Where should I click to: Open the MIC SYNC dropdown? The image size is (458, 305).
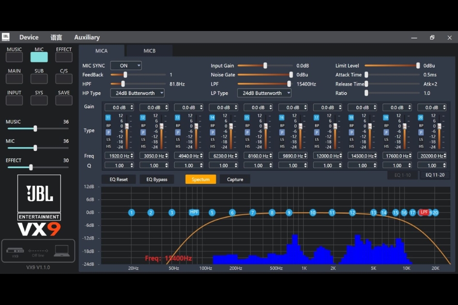pos(126,66)
